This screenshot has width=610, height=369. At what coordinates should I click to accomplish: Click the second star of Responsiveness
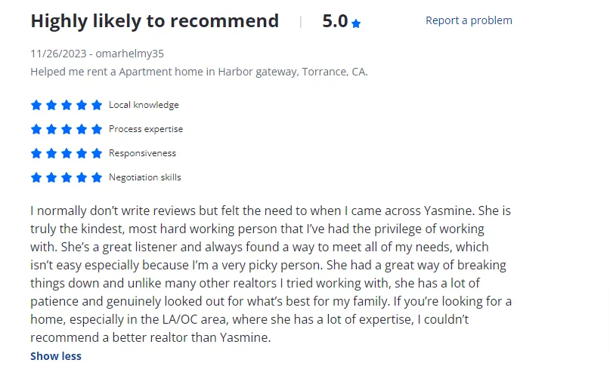tap(51, 153)
